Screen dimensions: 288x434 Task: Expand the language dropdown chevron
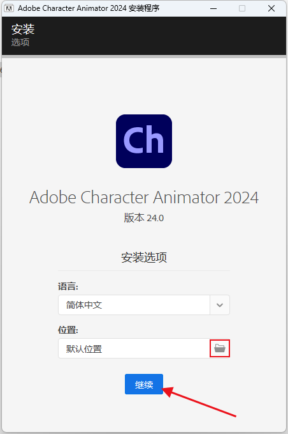220,305
